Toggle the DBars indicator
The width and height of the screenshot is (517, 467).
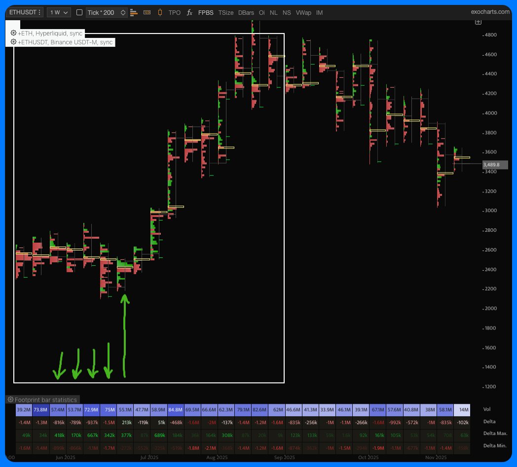(246, 12)
